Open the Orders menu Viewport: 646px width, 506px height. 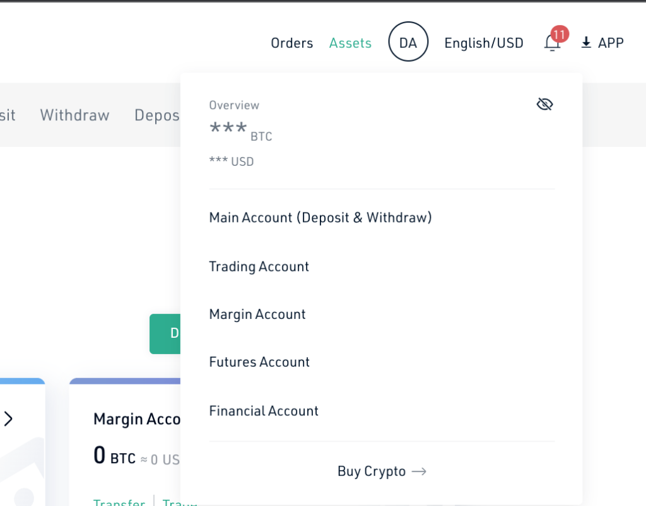click(x=291, y=43)
